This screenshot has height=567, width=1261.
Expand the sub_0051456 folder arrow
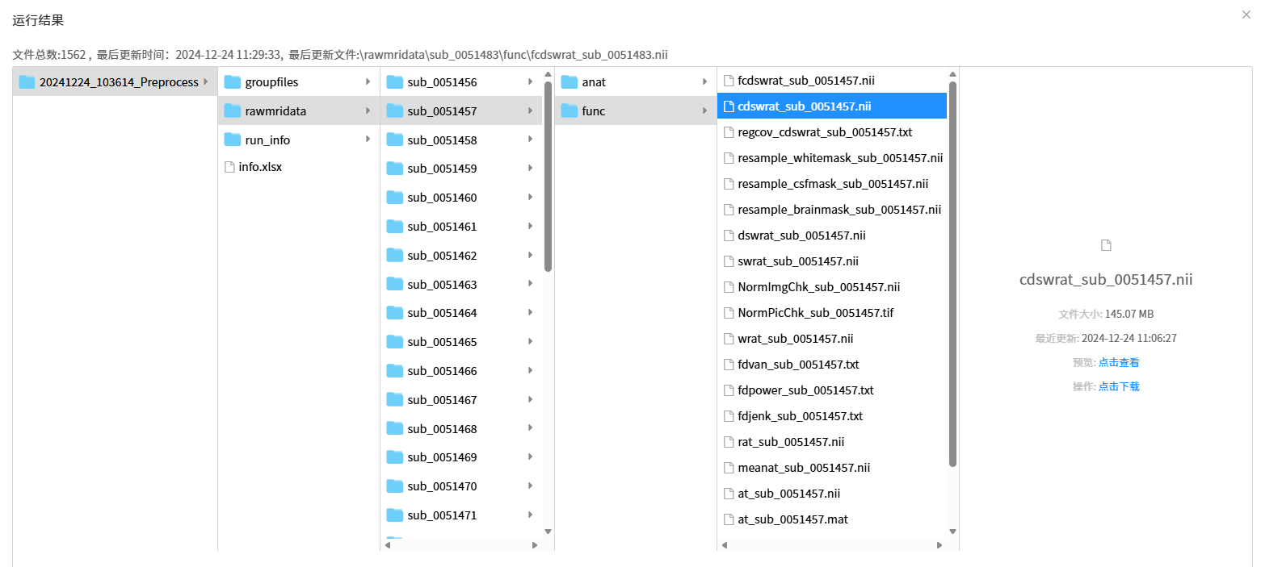(530, 82)
